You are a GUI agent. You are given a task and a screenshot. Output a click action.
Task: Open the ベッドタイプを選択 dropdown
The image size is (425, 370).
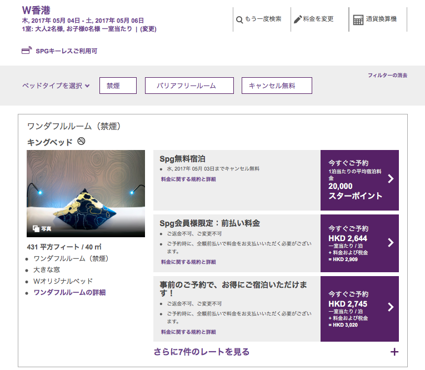coord(56,86)
